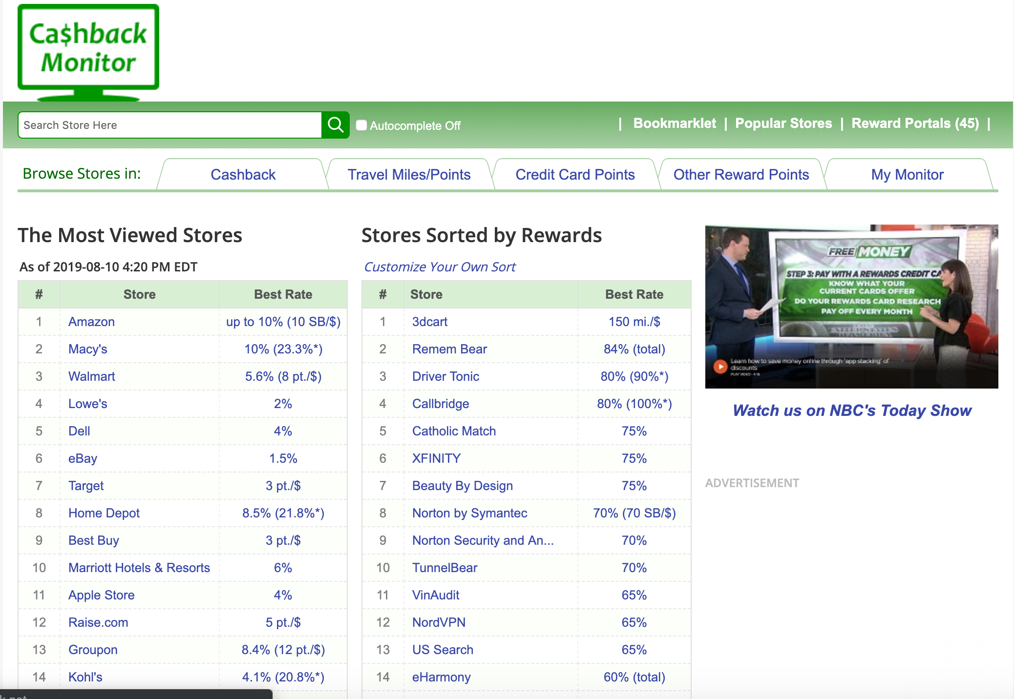Click Callbridge rate 80% (100%*)
The height and width of the screenshot is (699, 1014).
pos(634,404)
